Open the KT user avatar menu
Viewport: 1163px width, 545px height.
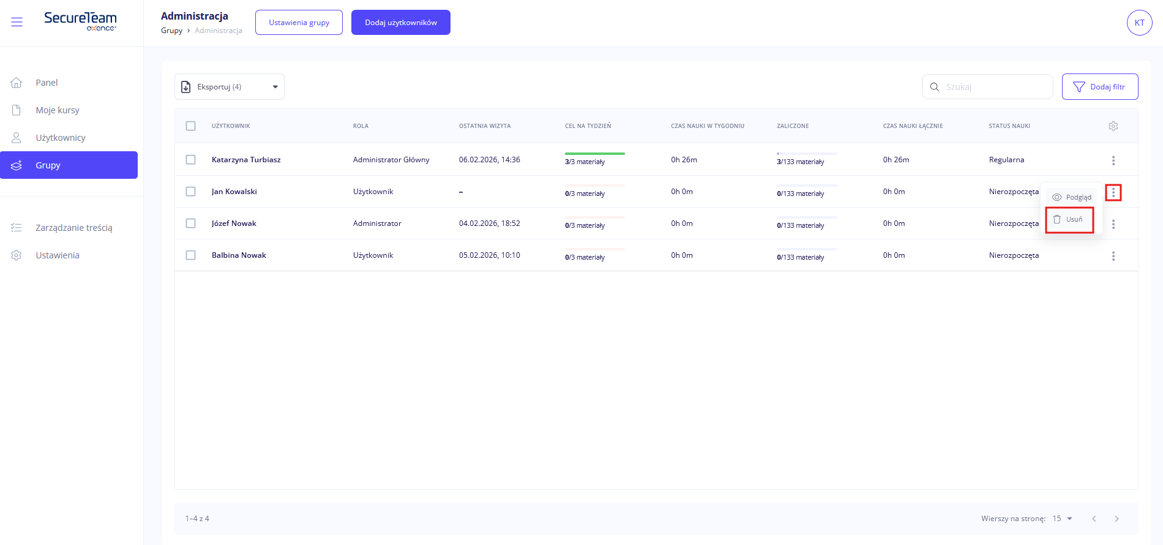[x=1139, y=23]
